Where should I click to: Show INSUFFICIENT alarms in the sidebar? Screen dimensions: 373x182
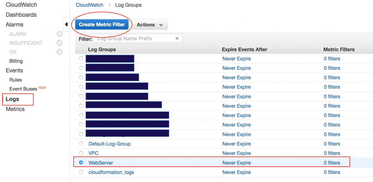(x=26, y=43)
